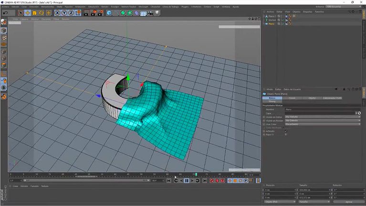This screenshot has width=366, height=206.
Task: Open the Spline pen tool icon
Action: coord(116,13)
